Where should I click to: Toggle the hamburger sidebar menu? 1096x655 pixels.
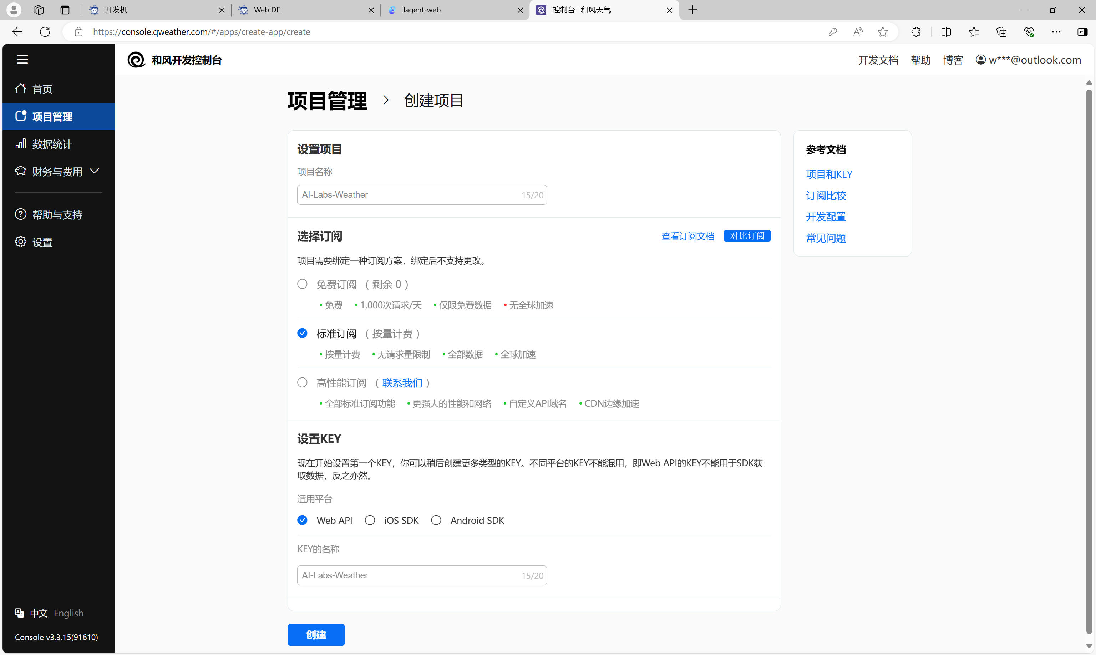[22, 59]
